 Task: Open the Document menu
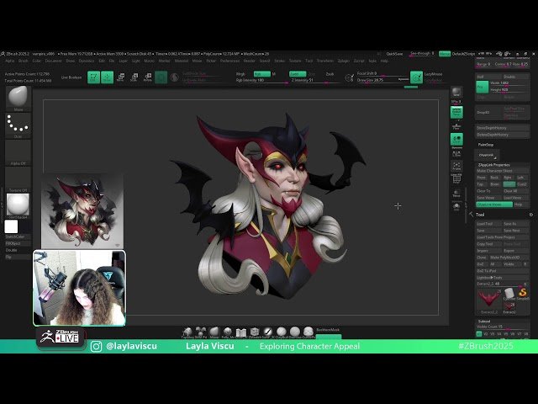(x=54, y=61)
